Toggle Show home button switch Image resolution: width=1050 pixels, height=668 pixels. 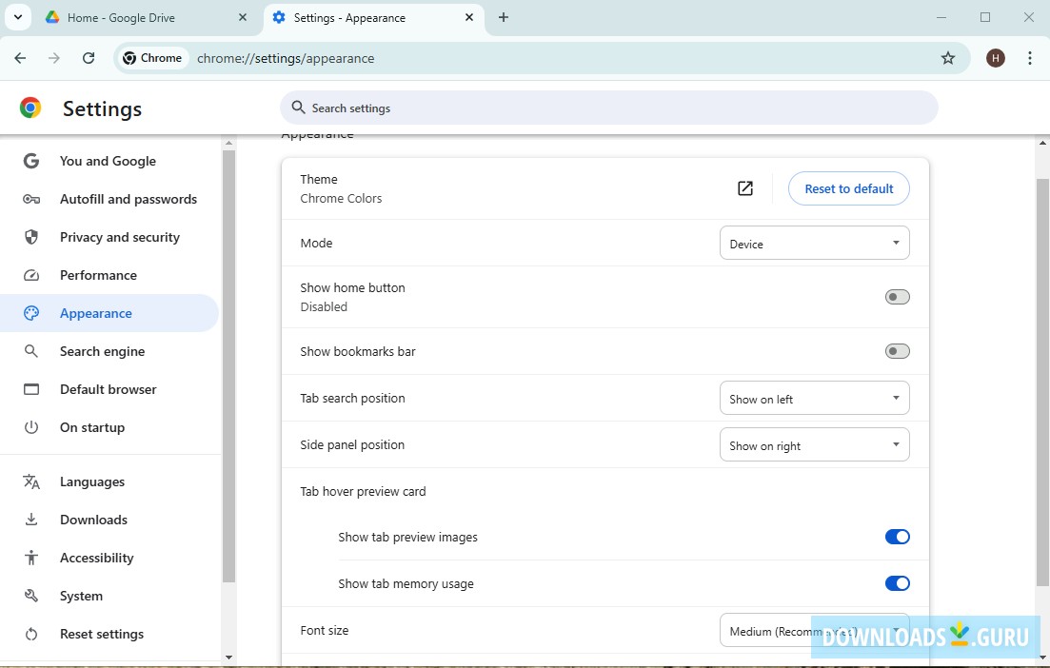[897, 297]
